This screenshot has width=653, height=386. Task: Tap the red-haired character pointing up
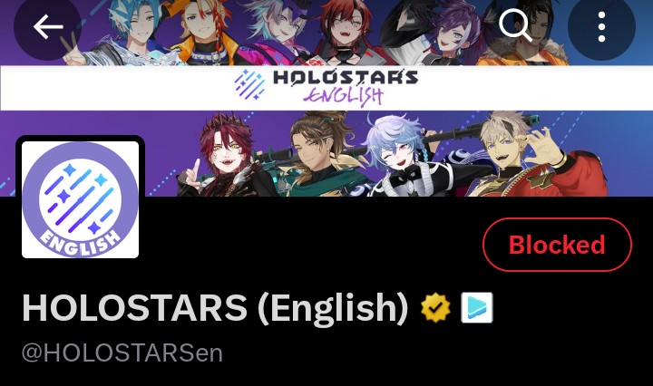pyautogui.click(x=220, y=156)
